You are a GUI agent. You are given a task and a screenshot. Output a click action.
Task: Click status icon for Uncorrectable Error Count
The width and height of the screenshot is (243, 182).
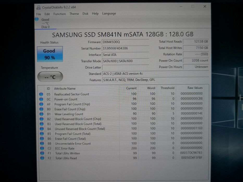point(42,143)
